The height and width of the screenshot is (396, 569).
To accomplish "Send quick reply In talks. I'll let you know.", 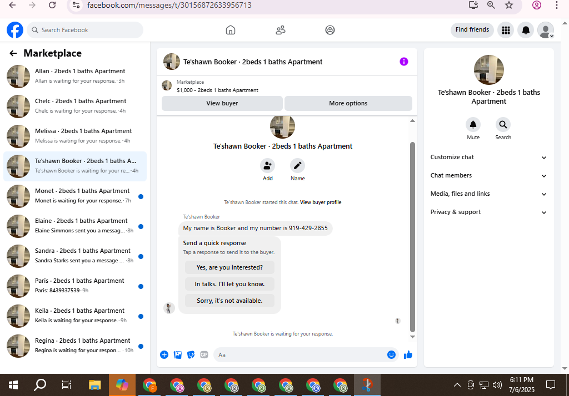I will (x=229, y=284).
